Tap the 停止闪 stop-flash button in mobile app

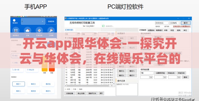[32, 70]
